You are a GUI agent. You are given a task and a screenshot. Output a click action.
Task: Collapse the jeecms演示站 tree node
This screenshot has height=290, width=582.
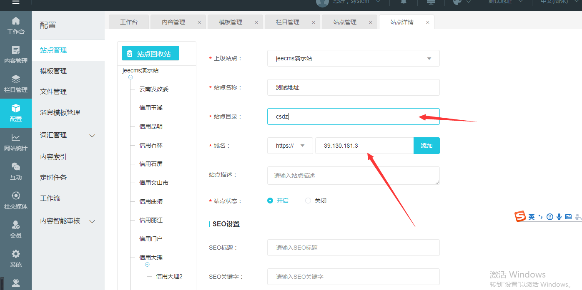pyautogui.click(x=130, y=77)
